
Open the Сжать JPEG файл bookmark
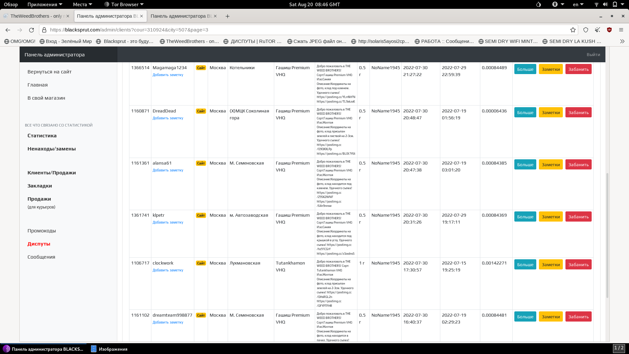point(317,41)
